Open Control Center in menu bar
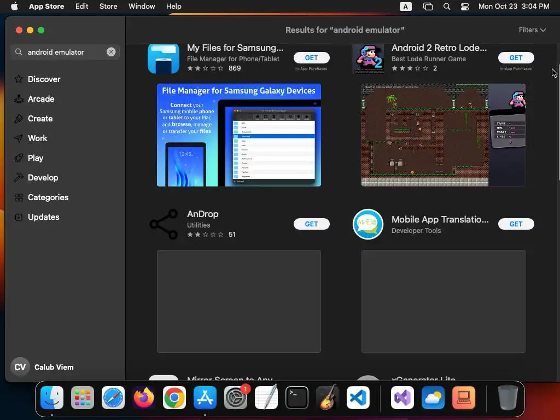This screenshot has width=560, height=420. (465, 7)
